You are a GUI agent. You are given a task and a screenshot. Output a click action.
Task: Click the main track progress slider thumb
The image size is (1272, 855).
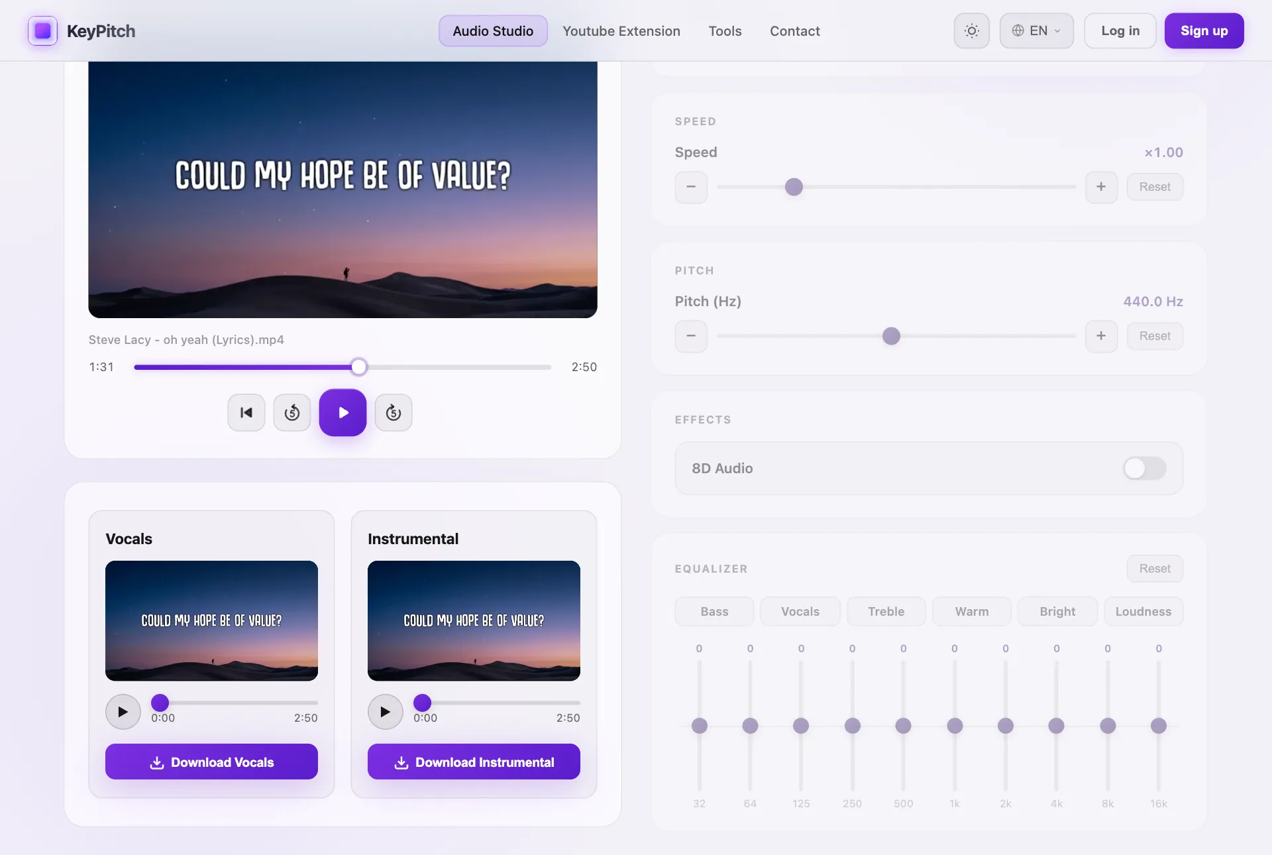coord(358,367)
